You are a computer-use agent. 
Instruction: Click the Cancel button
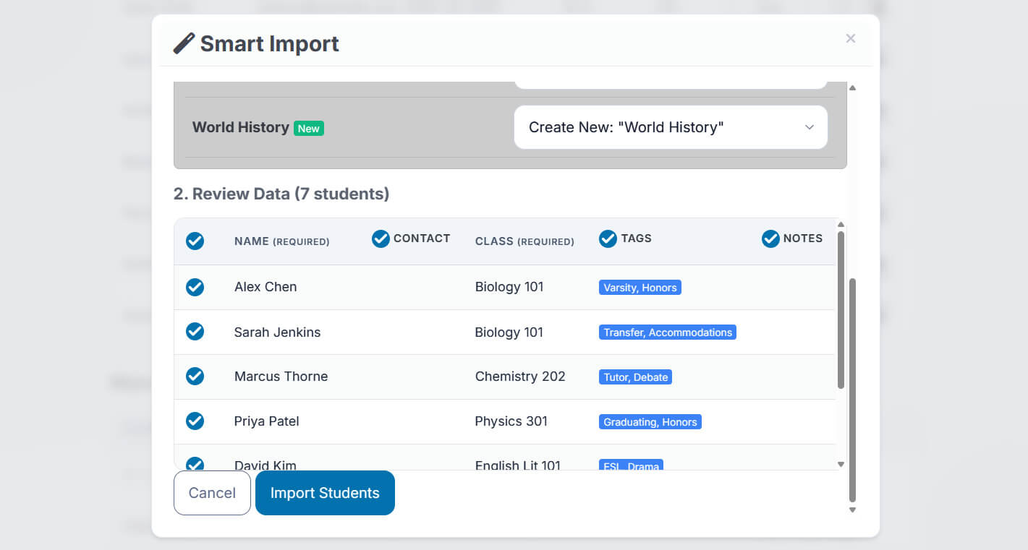pyautogui.click(x=212, y=493)
